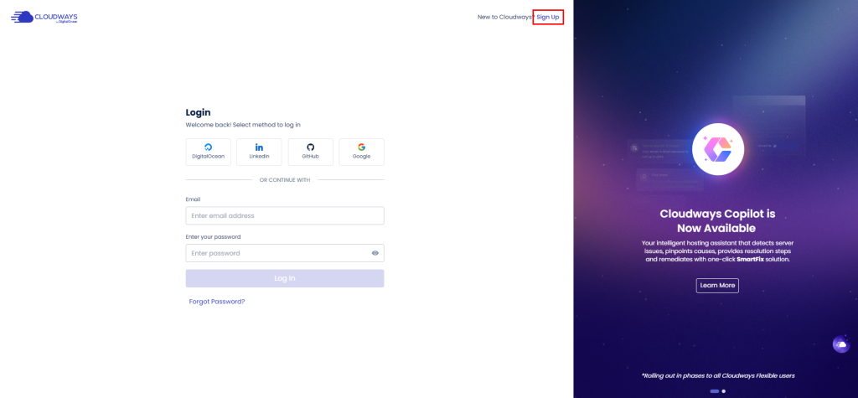Log in with DigitalOcean
This screenshot has width=858, height=398.
point(208,152)
